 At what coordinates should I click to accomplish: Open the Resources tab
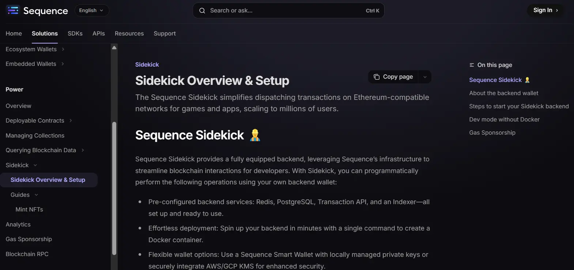point(129,33)
